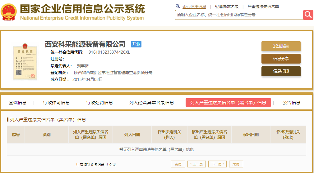Click credit code 9161013233374426XL
Image resolution: width=314 pixels, height=173 pixels.
click(x=109, y=52)
